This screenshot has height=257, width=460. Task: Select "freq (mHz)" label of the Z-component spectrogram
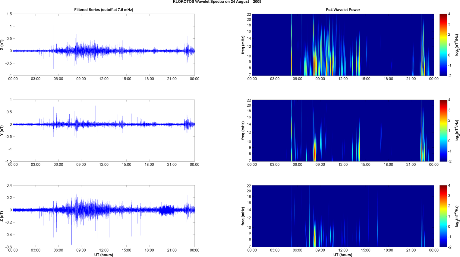(x=243, y=216)
